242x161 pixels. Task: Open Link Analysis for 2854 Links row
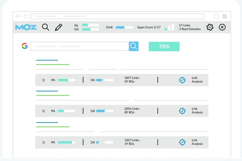[x=197, y=110]
